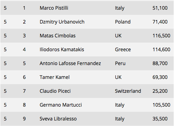This screenshot has height=126, width=174.
Task: Click on Matas Cimbolas name
Action: [x=57, y=36]
